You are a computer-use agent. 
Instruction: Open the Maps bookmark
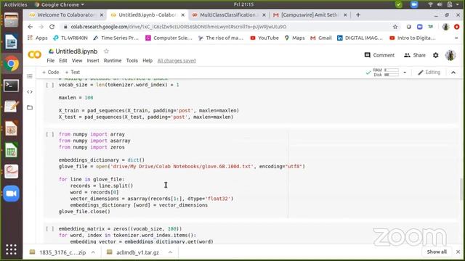point(294,38)
